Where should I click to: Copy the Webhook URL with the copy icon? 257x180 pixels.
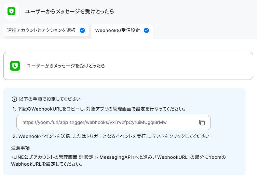[x=202, y=123]
